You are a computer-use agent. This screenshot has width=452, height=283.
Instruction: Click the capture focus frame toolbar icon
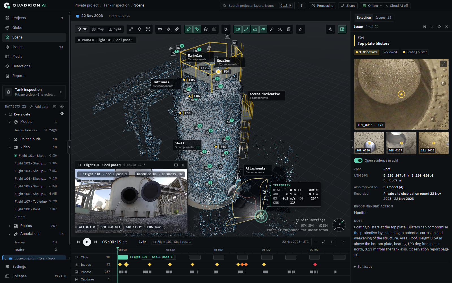click(x=280, y=29)
